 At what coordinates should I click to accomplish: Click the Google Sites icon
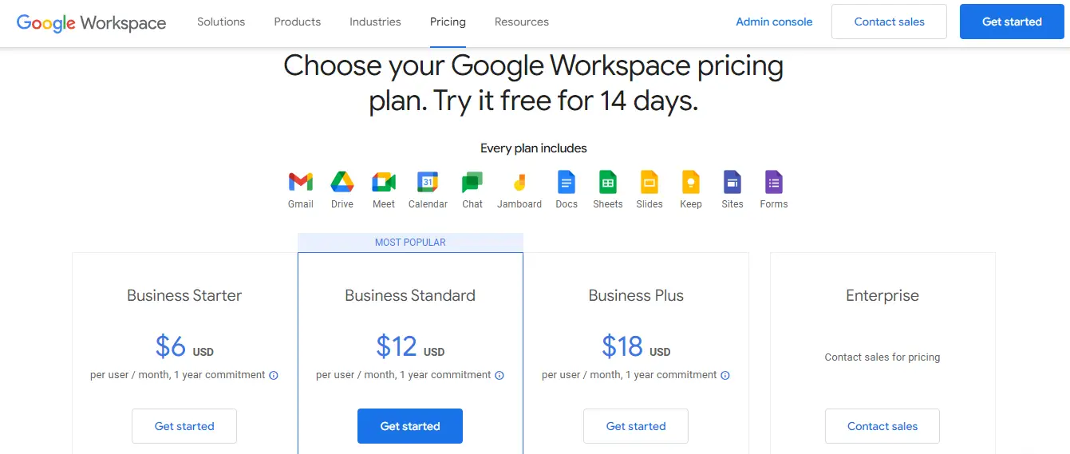pos(732,183)
